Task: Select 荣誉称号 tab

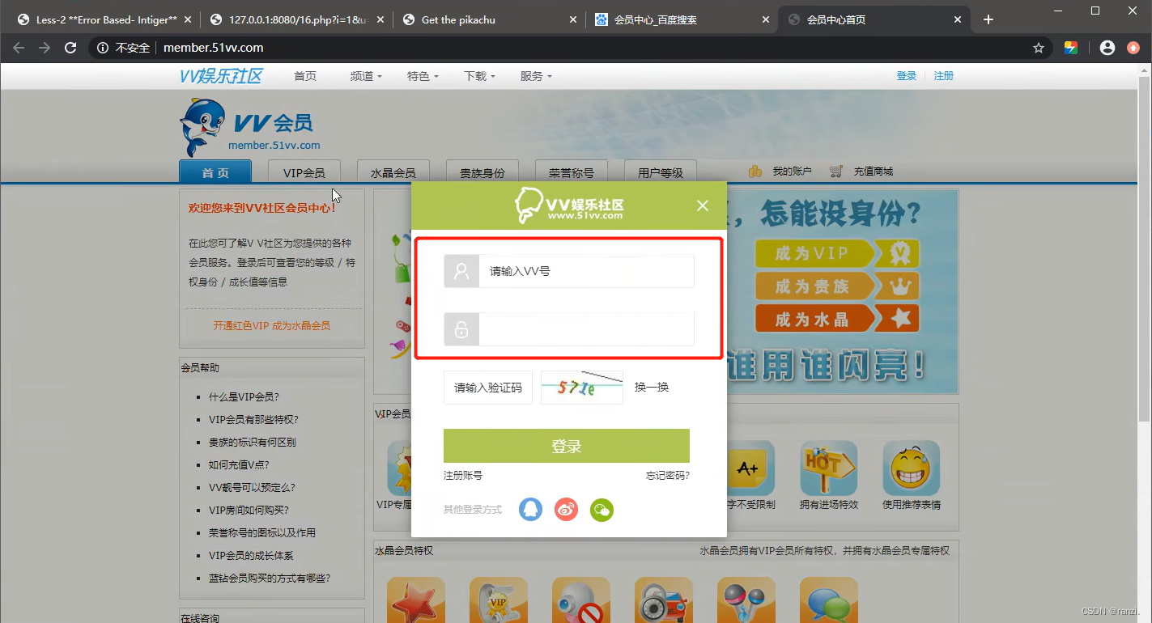Action: pyautogui.click(x=571, y=172)
